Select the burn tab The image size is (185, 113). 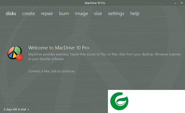pyautogui.click(x=64, y=14)
